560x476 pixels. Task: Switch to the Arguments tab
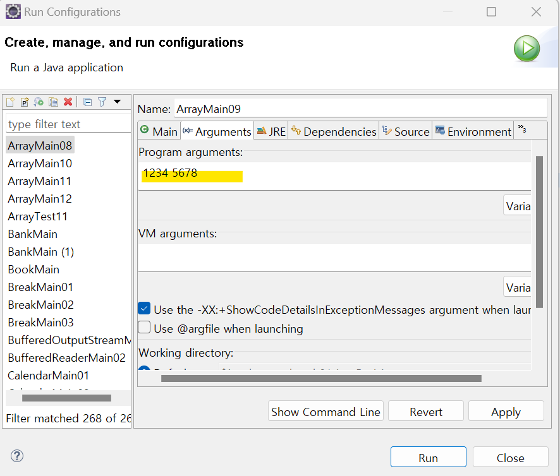pos(217,131)
